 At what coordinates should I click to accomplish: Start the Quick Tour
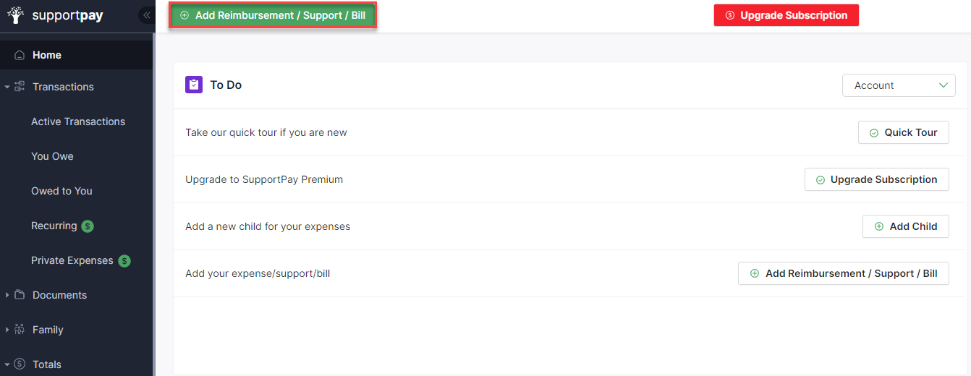tap(903, 132)
